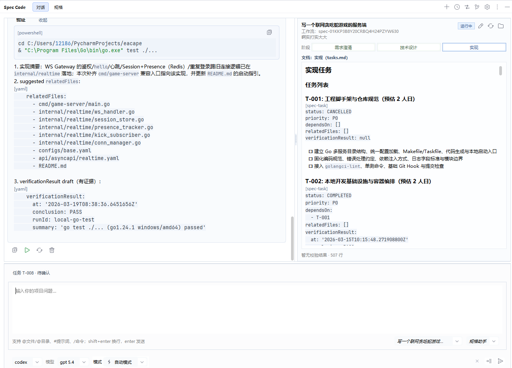The height and width of the screenshot is (368, 512).
Task: Tick the 建立 Go 多服务目录结构 checkbox
Action: pyautogui.click(x=310, y=152)
